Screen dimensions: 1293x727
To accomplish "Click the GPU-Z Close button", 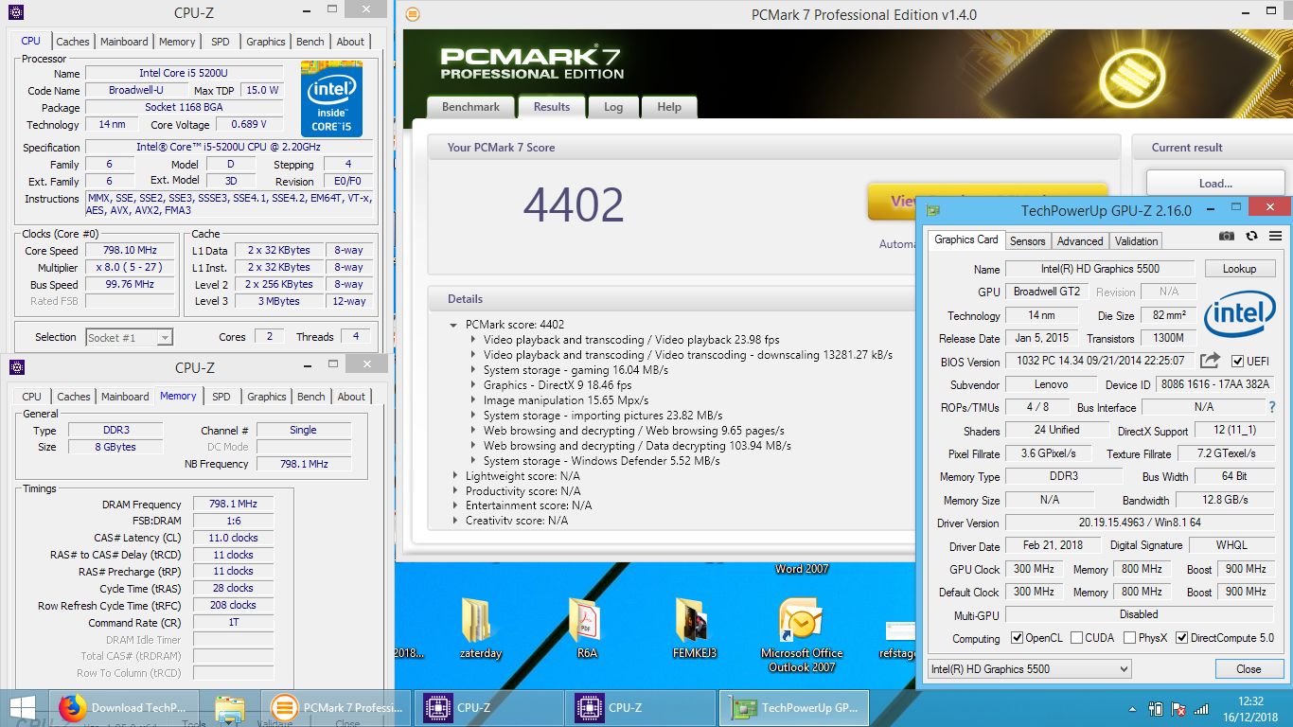I will coord(1249,668).
